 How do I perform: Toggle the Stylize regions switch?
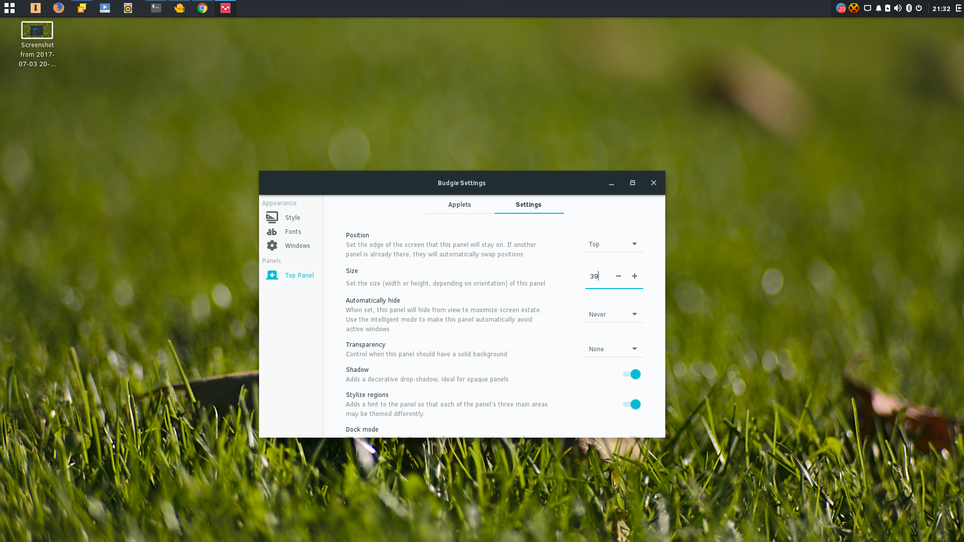pos(632,404)
